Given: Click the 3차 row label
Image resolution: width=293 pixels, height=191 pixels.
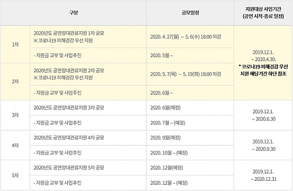Looking at the screenshot, I should pos(15,115).
